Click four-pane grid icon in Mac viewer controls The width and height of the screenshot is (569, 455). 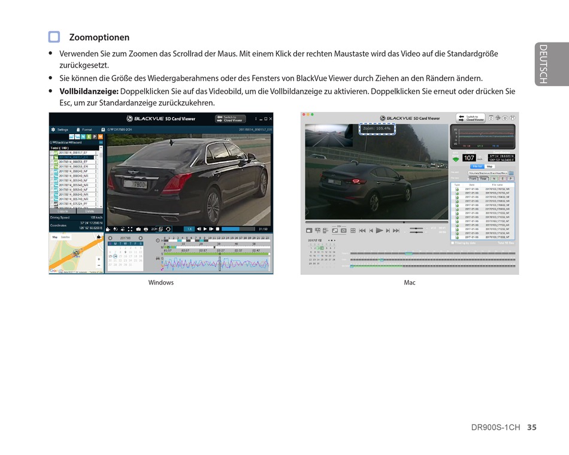(353, 230)
